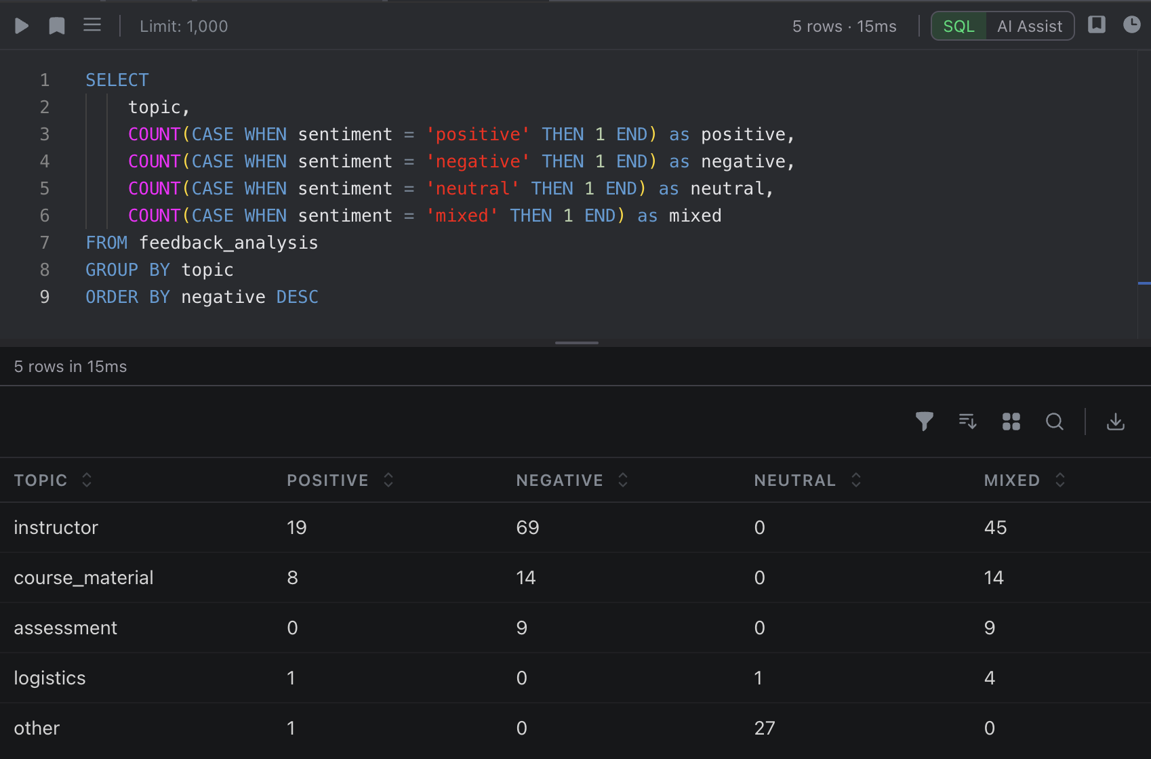Switch to AI Assist mode

pos(1030,26)
